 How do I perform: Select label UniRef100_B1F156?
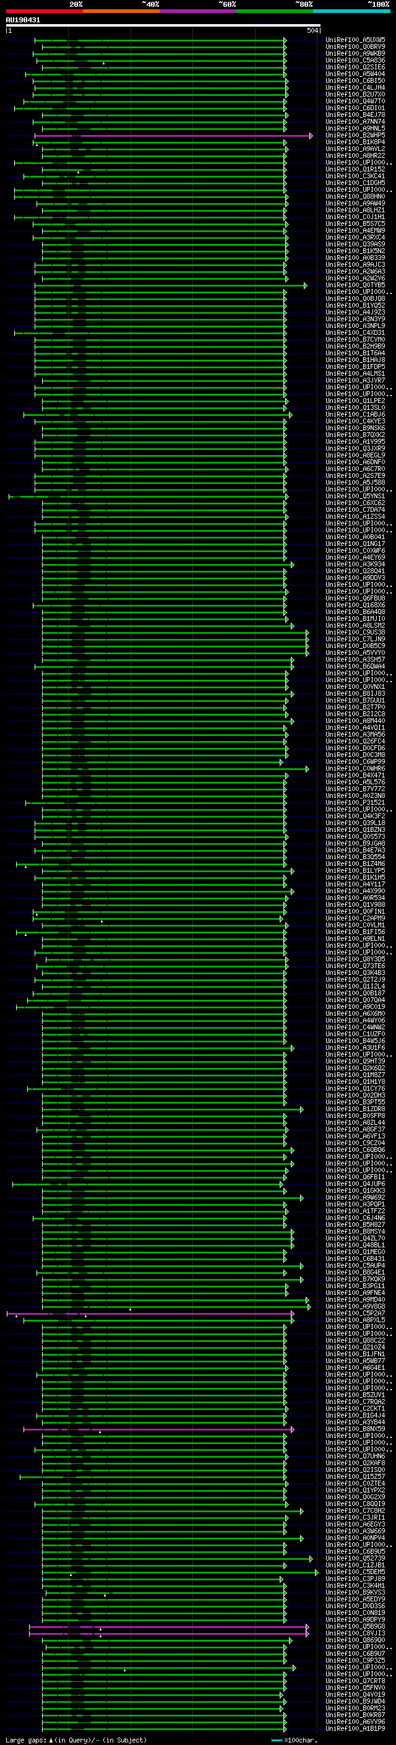[355, 933]
